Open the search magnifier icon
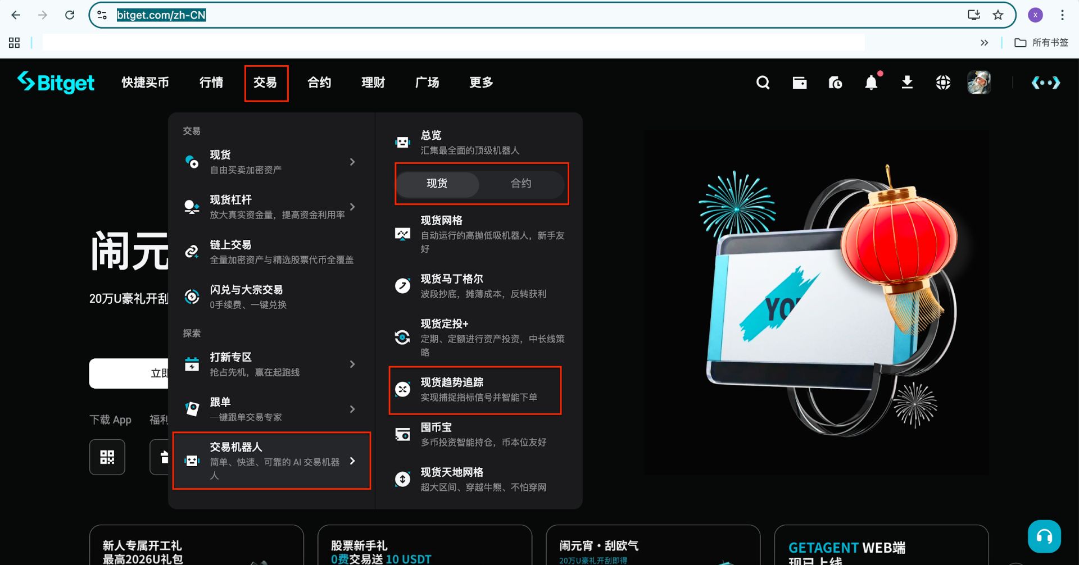1079x565 pixels. [763, 83]
